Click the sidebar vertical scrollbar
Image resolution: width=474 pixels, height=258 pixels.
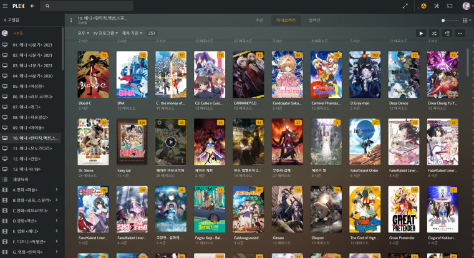(63, 49)
